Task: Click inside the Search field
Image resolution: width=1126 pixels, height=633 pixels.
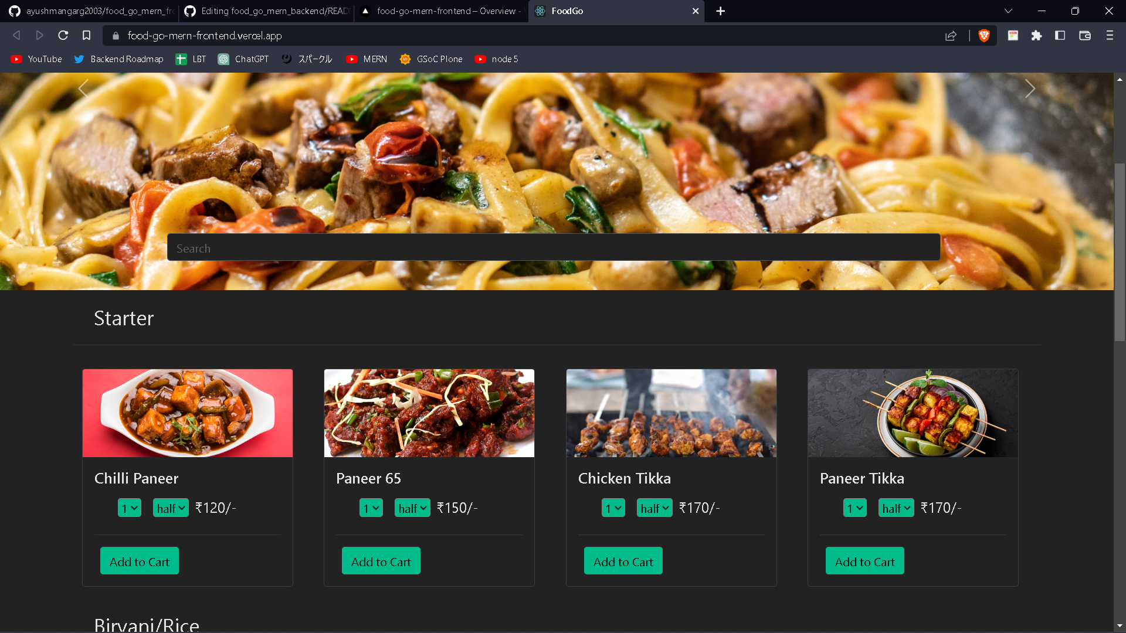Action: point(554,247)
